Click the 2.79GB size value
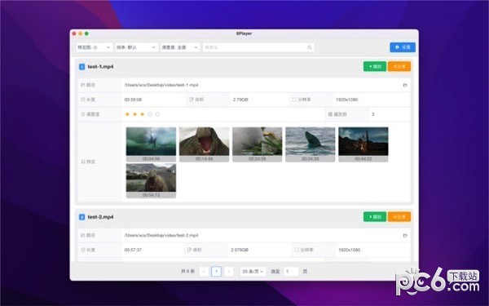Screen dimensions: 489x306 (x=240, y=100)
